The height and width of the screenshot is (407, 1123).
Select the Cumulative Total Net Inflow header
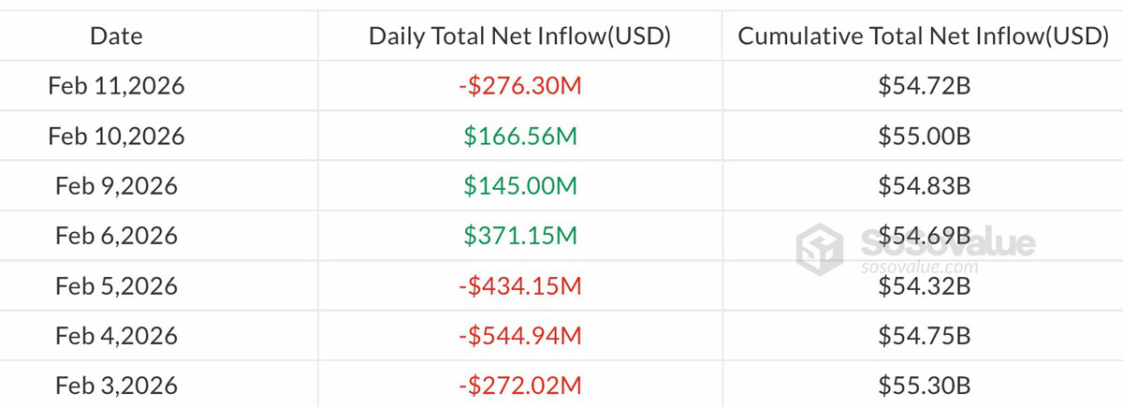(x=923, y=36)
